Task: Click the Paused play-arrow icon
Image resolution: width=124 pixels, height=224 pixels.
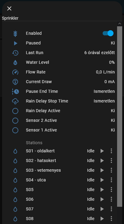Action: point(16,43)
